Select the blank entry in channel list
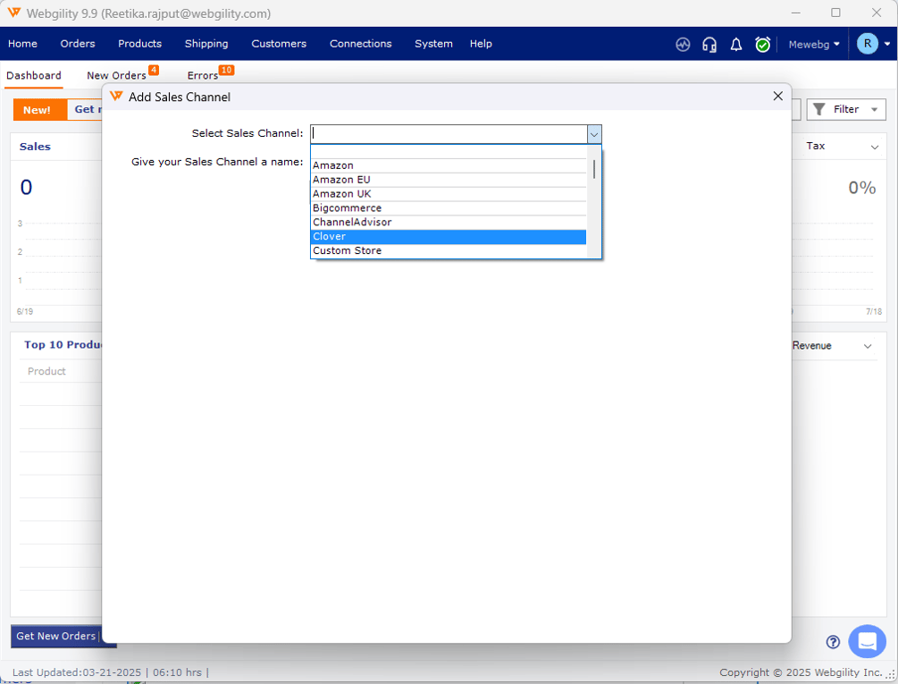898x684 pixels. [449, 152]
